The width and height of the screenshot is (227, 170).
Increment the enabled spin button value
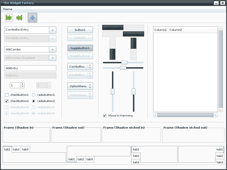click(22, 84)
